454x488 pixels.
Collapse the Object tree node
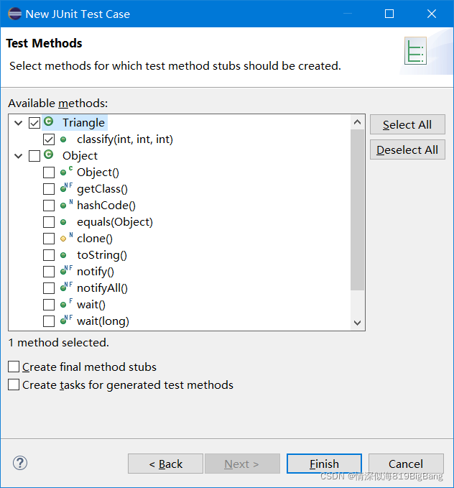pyautogui.click(x=19, y=156)
